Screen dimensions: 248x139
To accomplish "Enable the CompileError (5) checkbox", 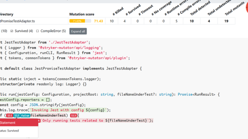I will coord(38,31).
